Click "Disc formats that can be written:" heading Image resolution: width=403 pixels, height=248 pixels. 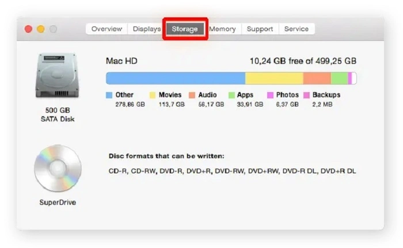pyautogui.click(x=166, y=157)
